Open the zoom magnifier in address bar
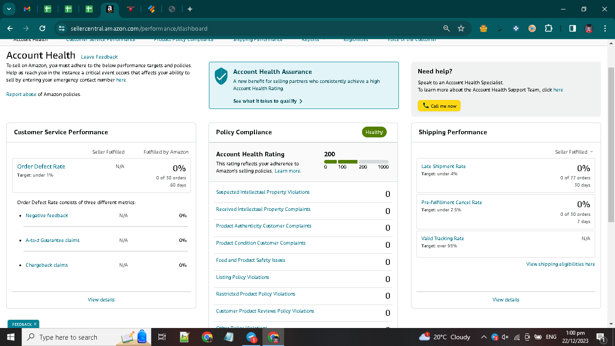 [446, 28]
